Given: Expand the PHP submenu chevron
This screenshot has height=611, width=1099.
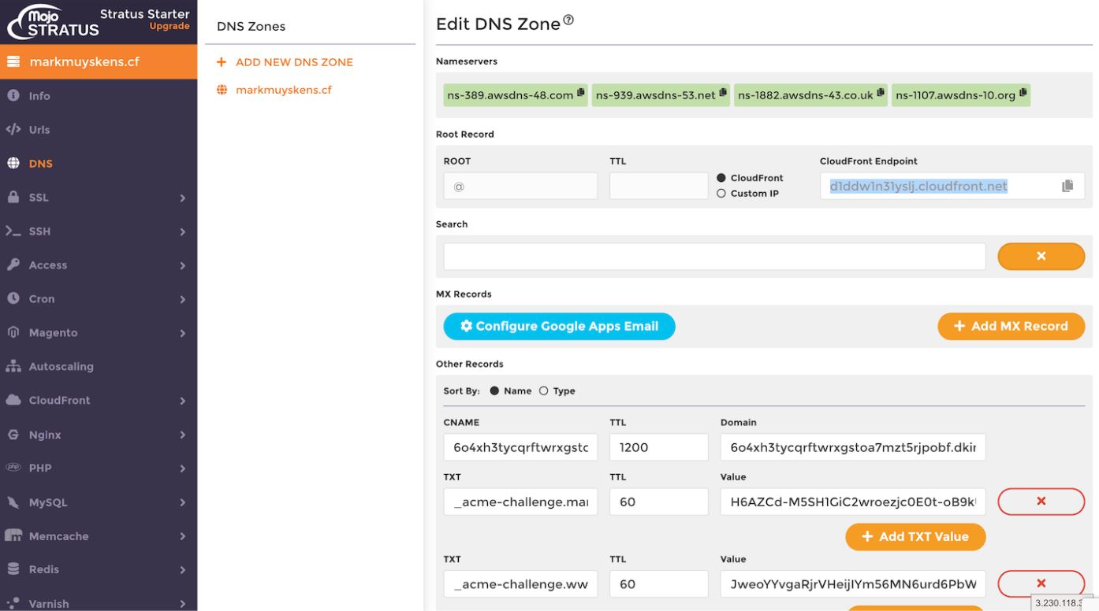Looking at the screenshot, I should click(183, 468).
